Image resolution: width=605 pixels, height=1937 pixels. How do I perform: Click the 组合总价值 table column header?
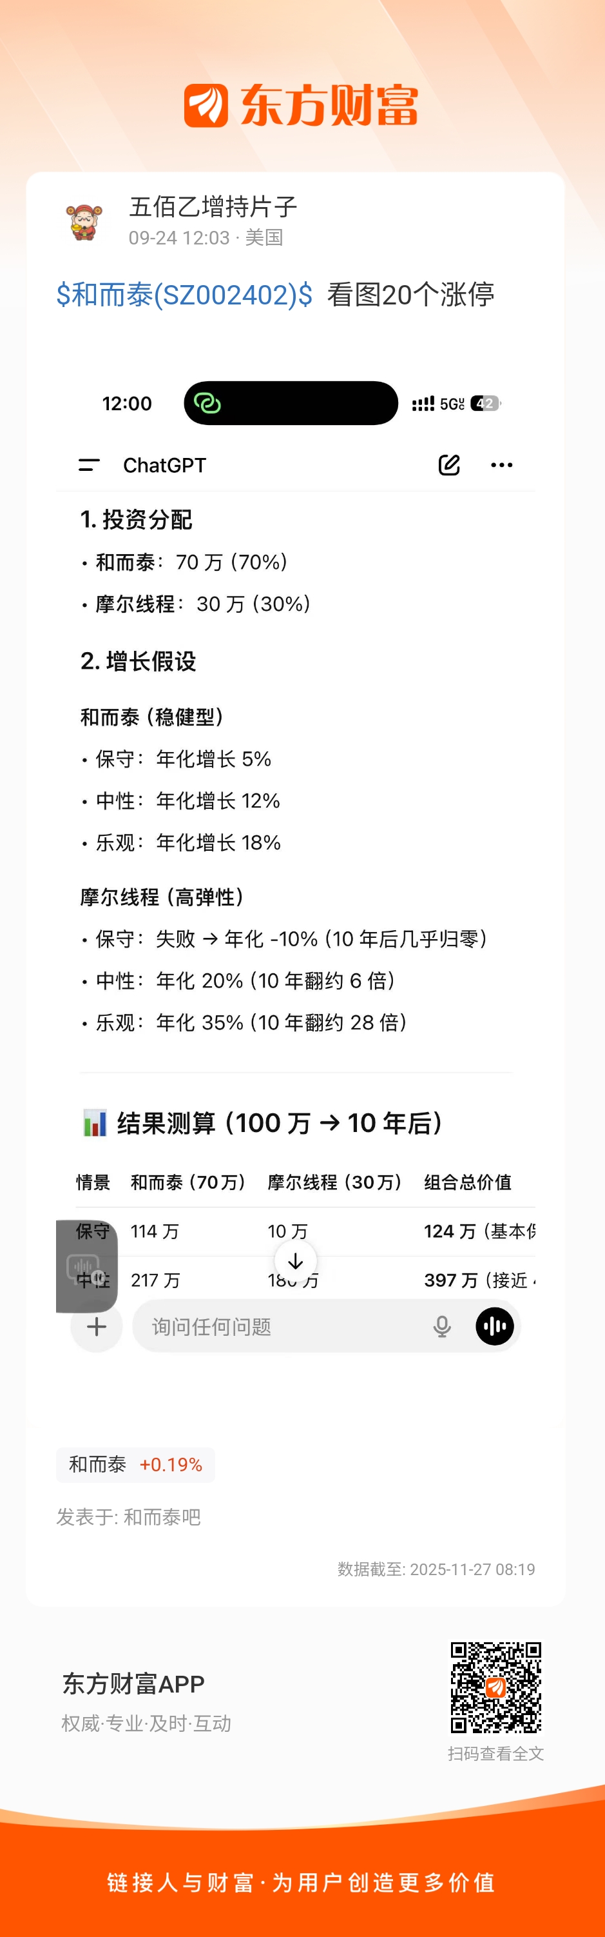click(x=468, y=1182)
